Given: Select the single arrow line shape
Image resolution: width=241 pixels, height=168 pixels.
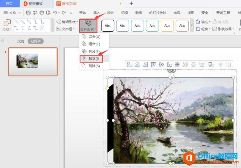Looking at the screenshot, I should pos(22,22).
